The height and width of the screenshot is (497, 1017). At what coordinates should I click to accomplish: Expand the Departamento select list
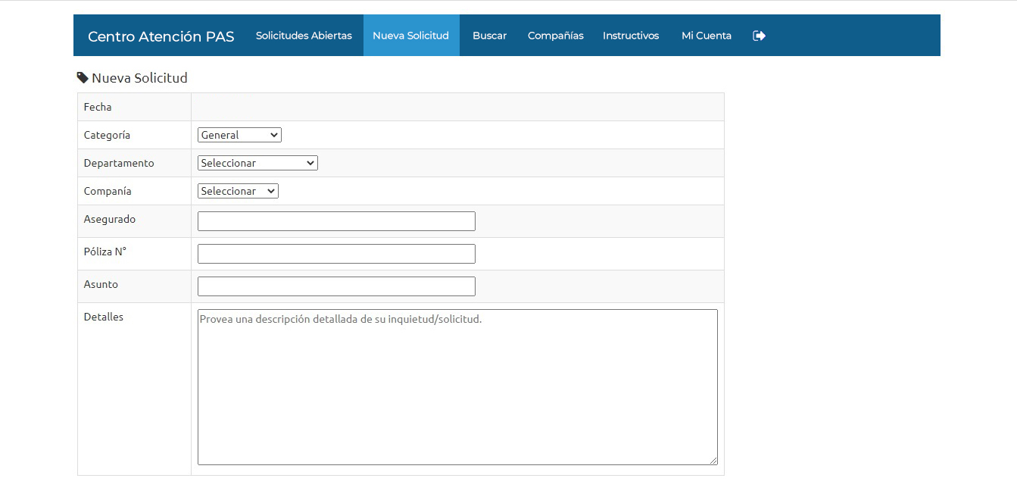pyautogui.click(x=257, y=163)
